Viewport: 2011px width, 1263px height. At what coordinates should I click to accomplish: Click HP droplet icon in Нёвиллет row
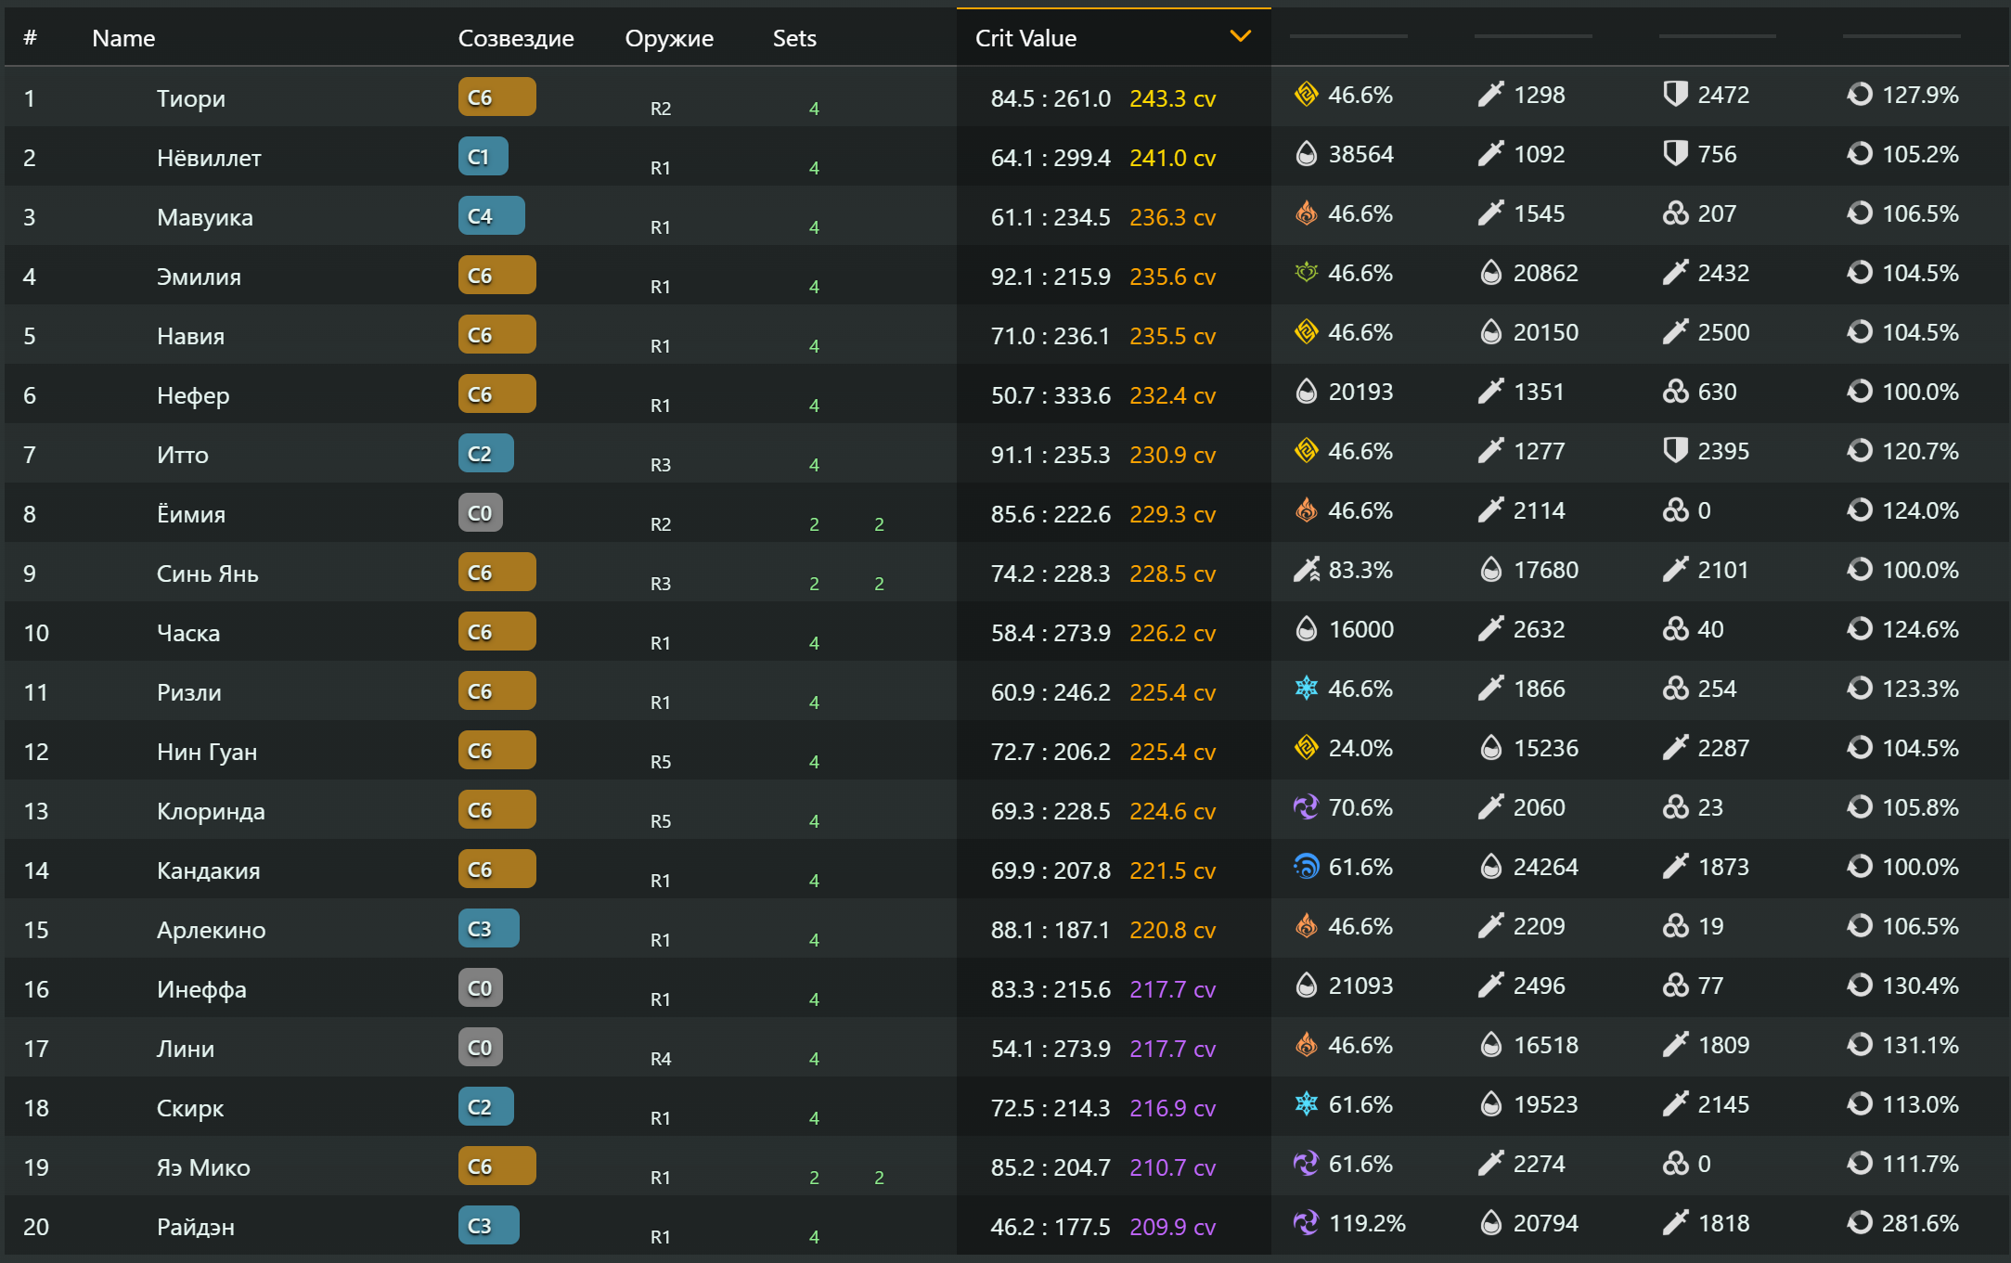click(x=1306, y=154)
